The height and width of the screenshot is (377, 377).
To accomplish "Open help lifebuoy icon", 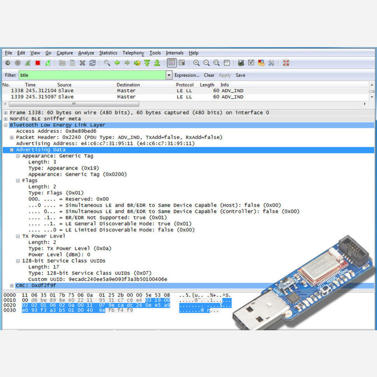I will 286,63.
